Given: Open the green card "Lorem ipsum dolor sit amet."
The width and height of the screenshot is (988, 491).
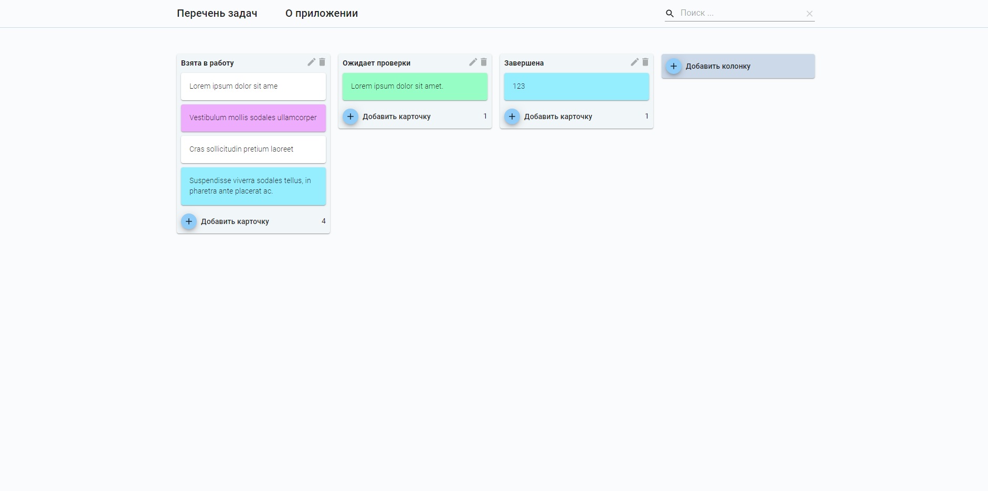Looking at the screenshot, I should [415, 86].
